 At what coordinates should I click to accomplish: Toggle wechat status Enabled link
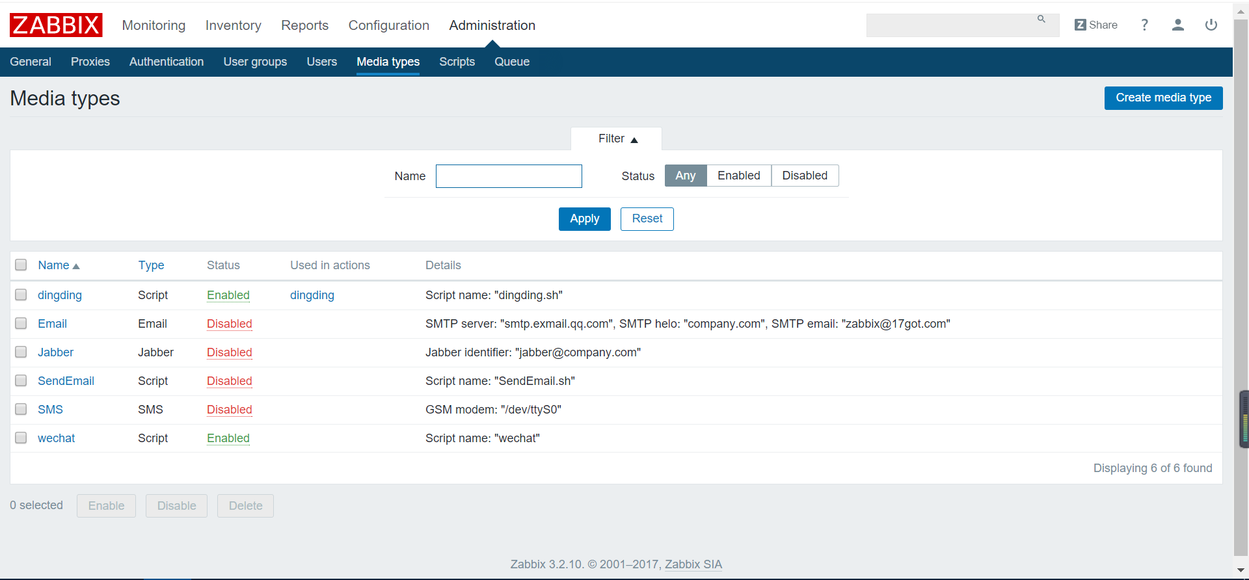[228, 438]
